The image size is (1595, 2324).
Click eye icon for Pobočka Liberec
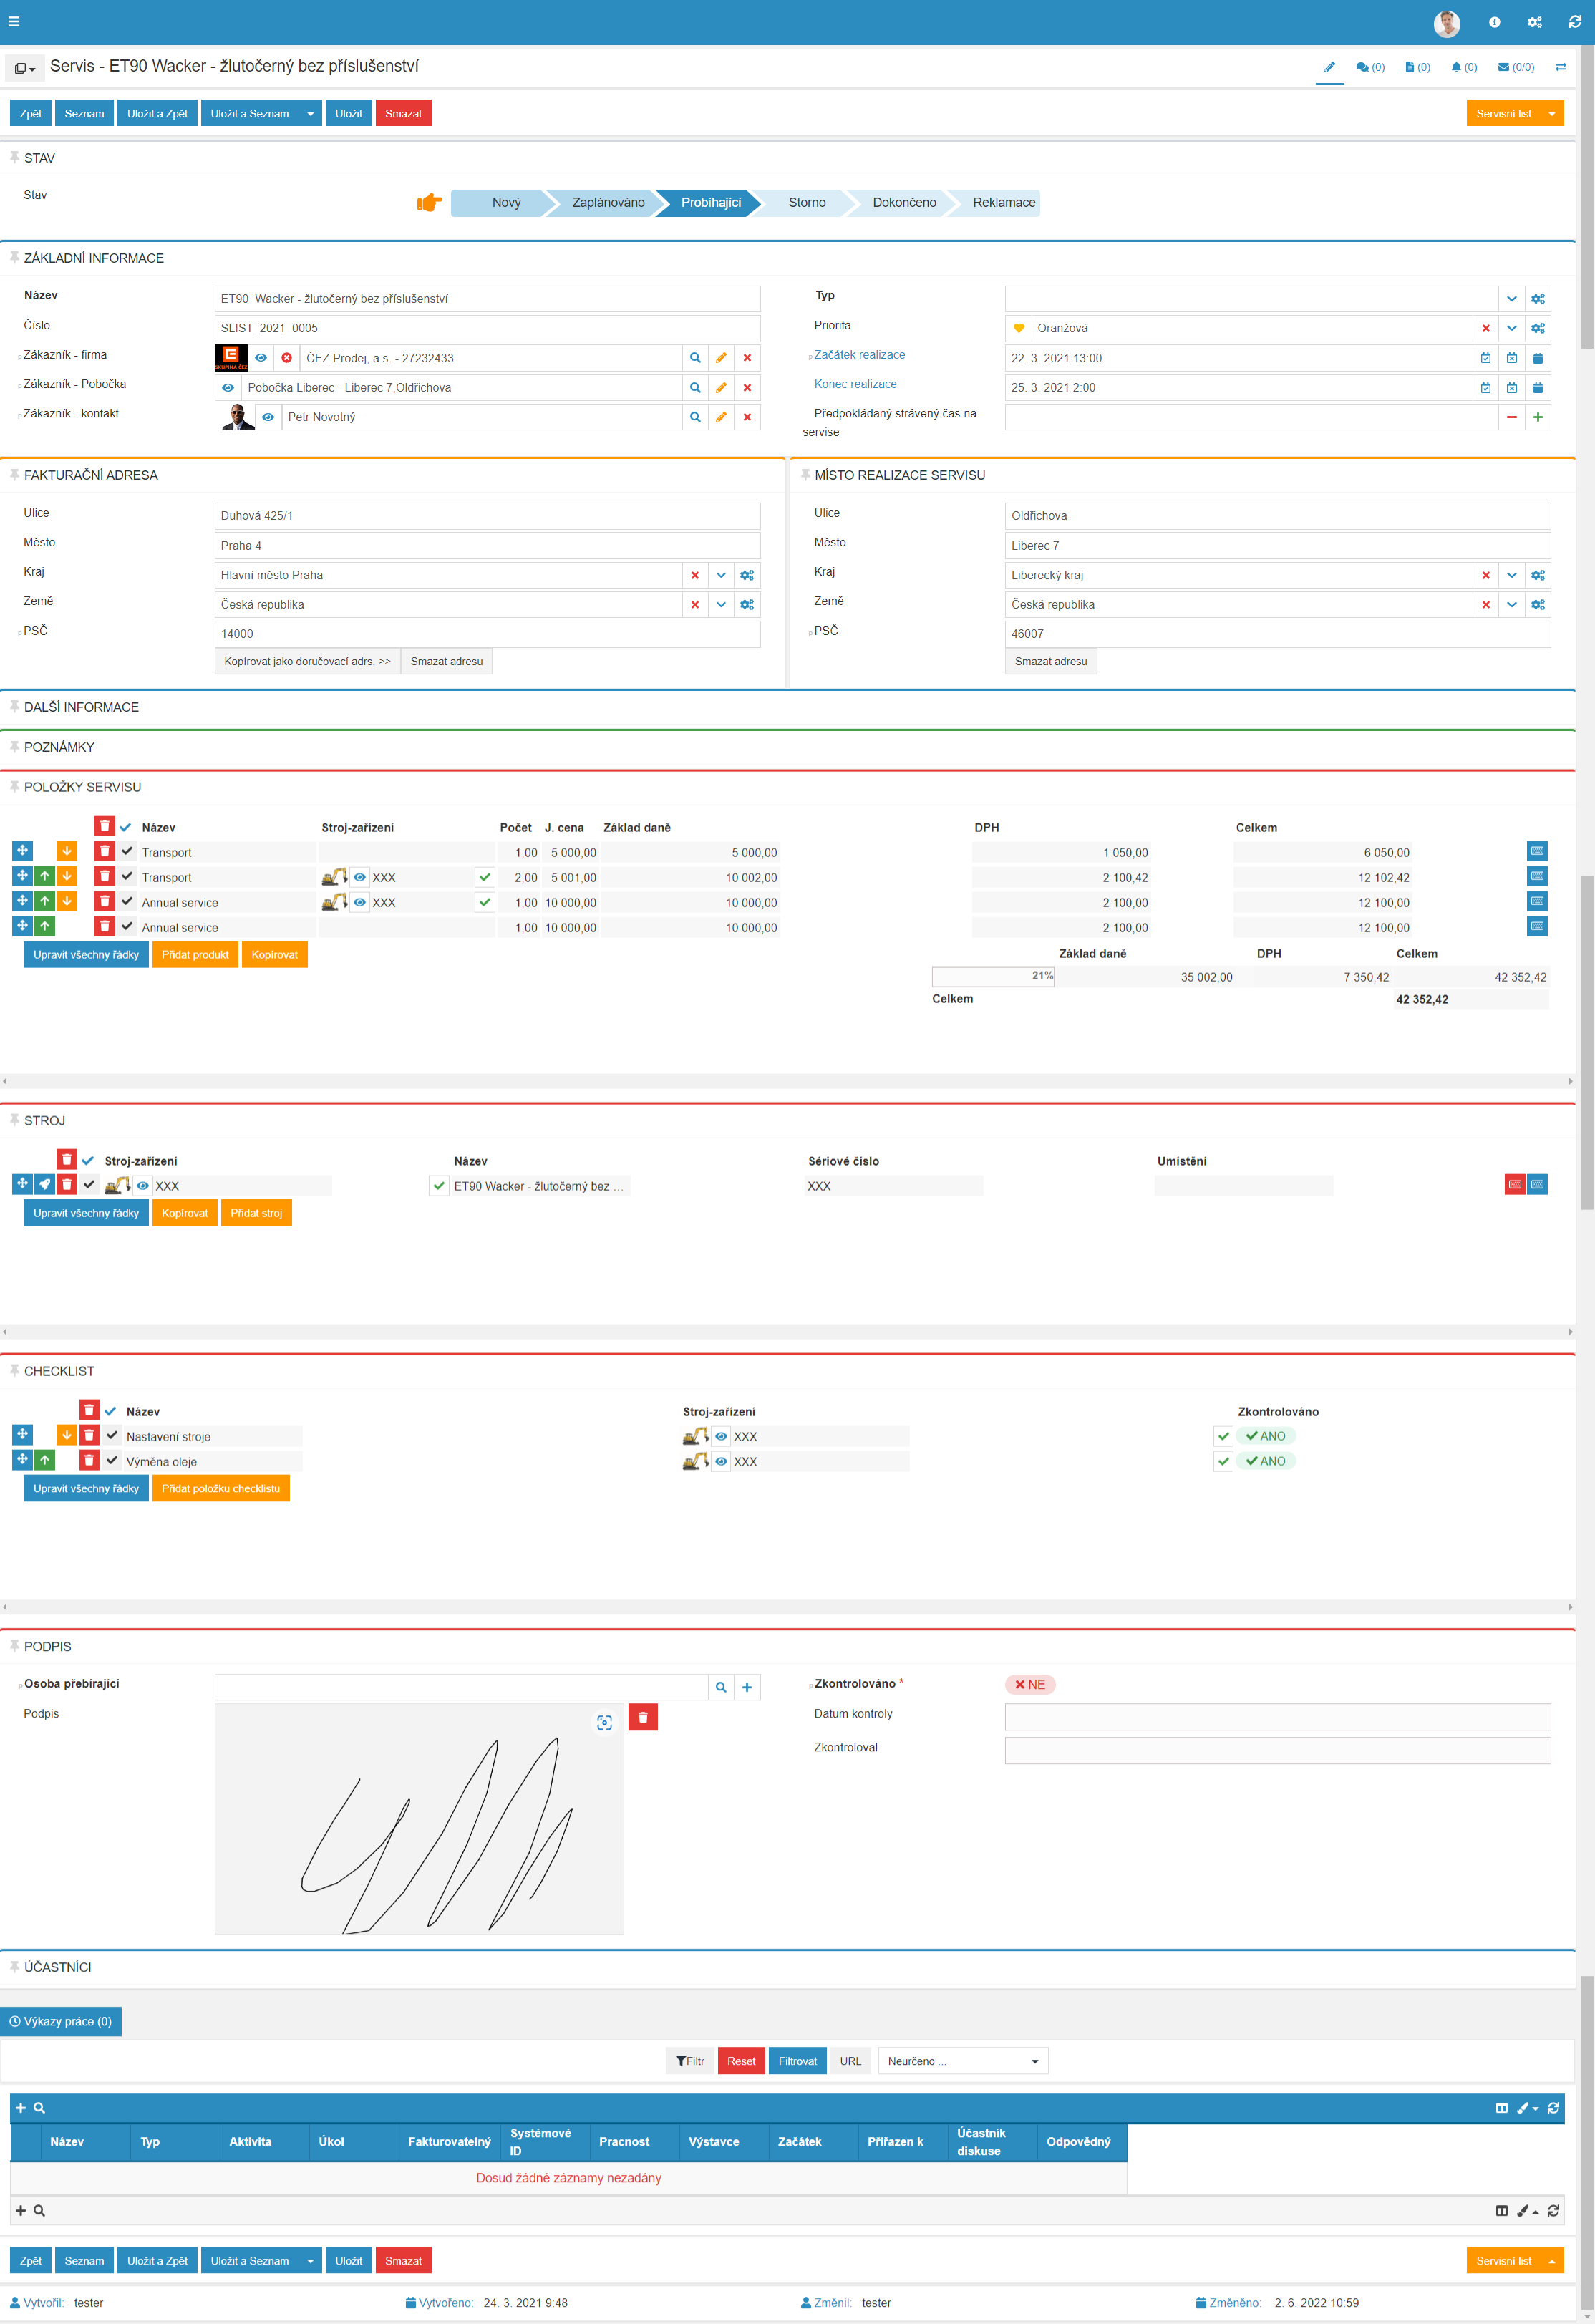click(x=228, y=388)
